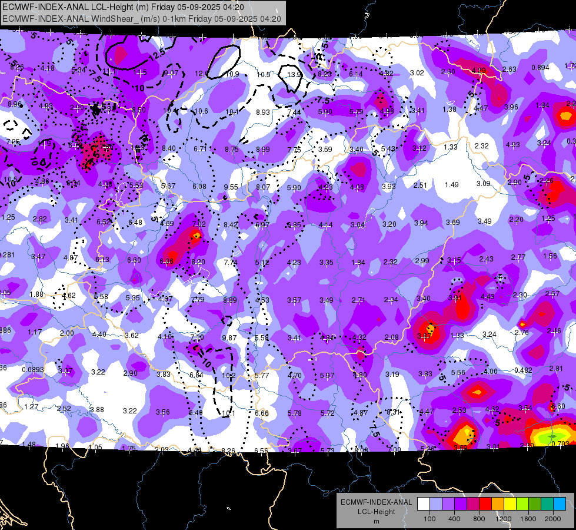The height and width of the screenshot is (530, 576).
Task: Click the legend title ECMWF-INDEX-ANAL
Action: tap(376, 502)
